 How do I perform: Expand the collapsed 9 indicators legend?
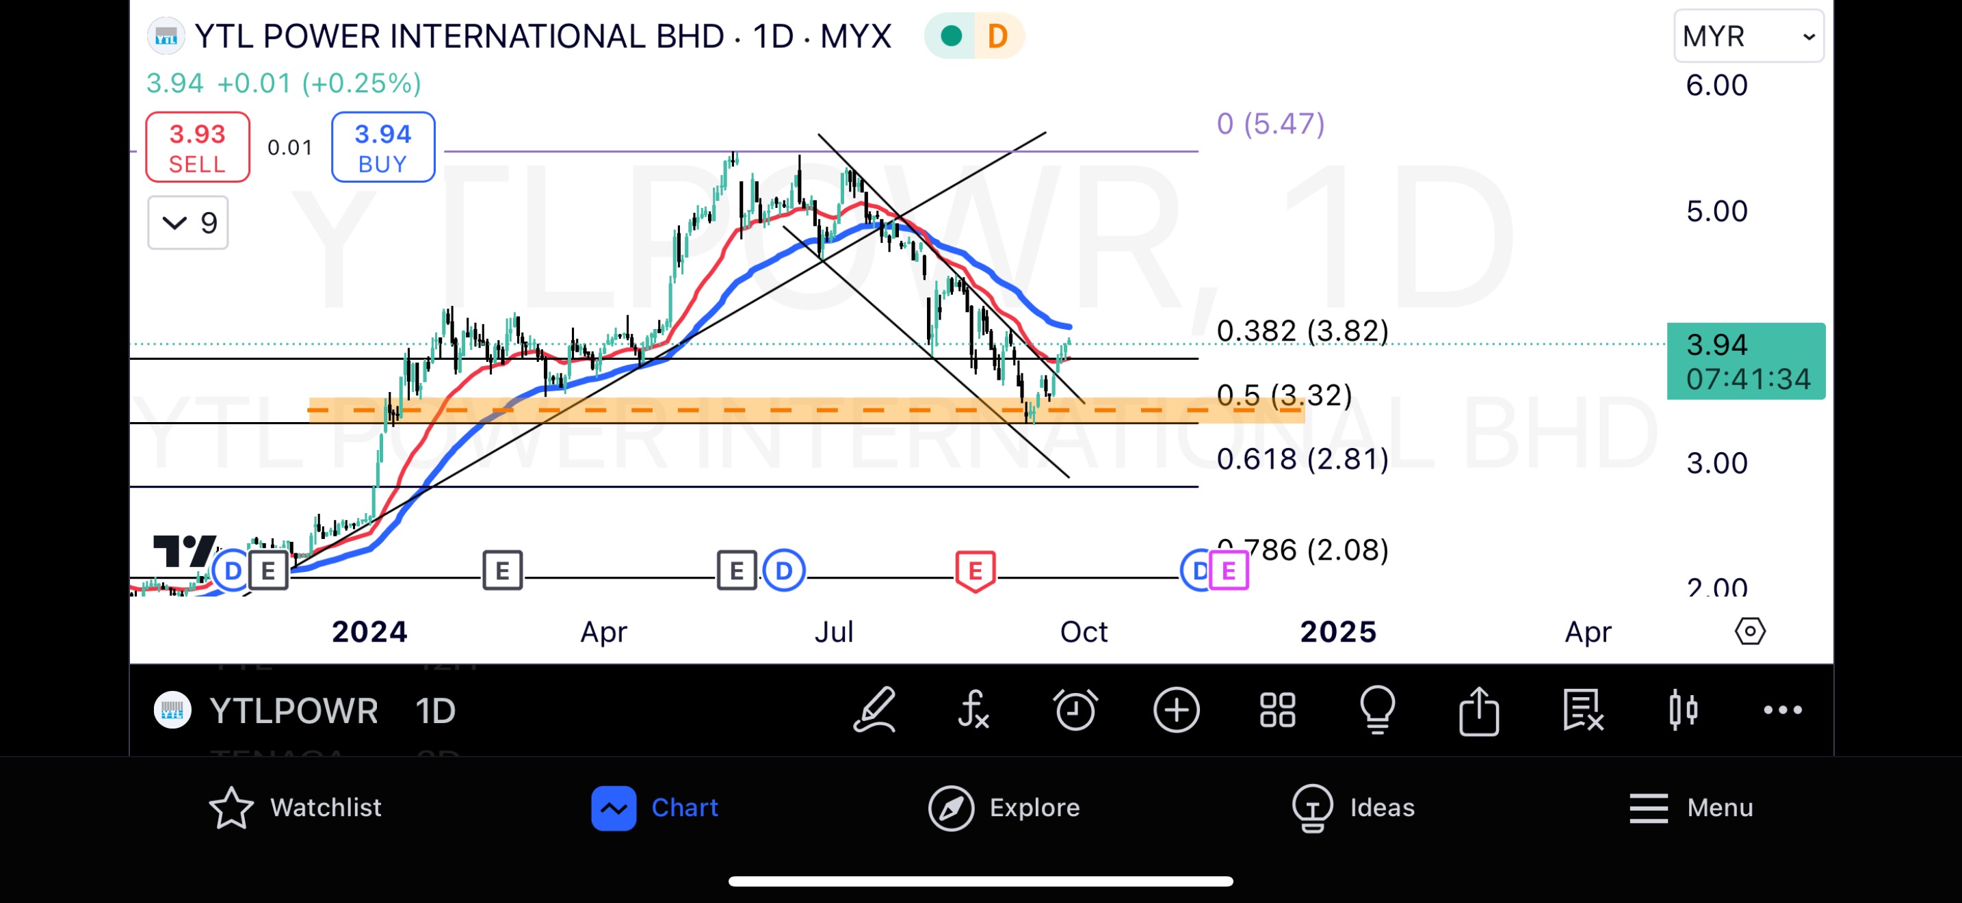188,222
